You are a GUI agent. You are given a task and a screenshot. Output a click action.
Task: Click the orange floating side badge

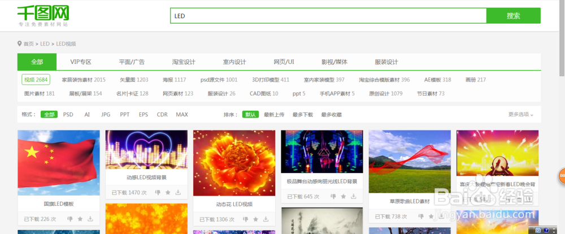click(562, 176)
